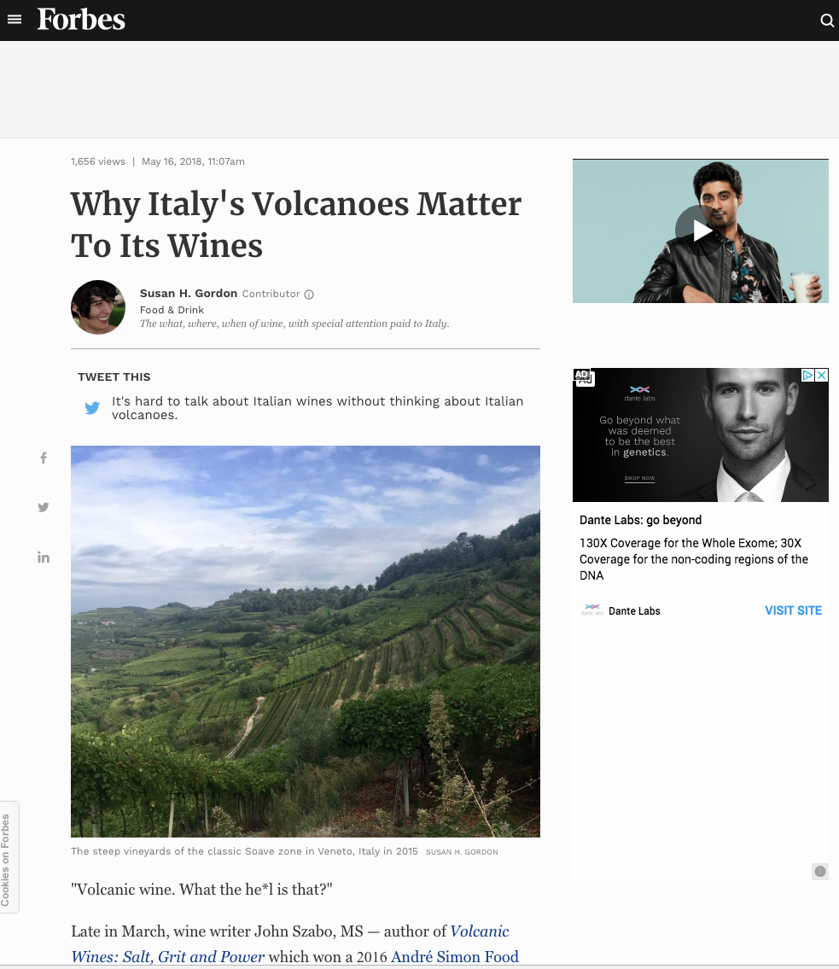The height and width of the screenshot is (969, 839).
Task: Click author's round profile photo
Action: [x=98, y=307]
